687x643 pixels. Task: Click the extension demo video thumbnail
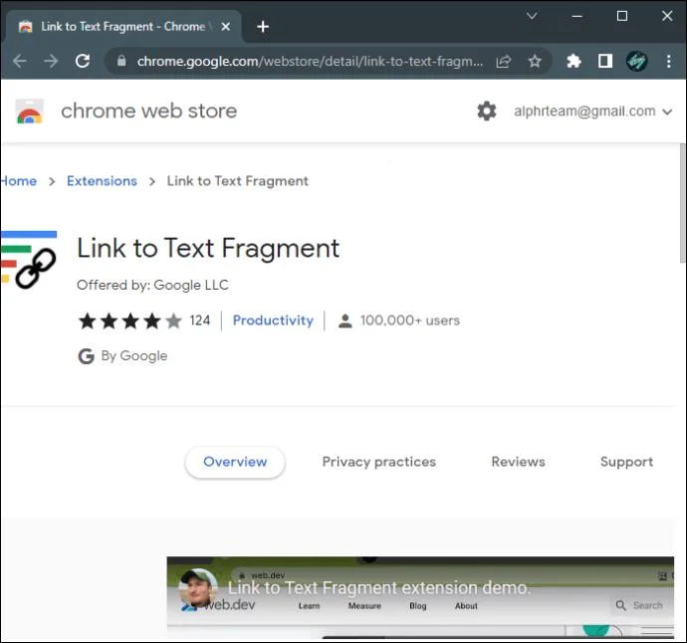click(420, 597)
